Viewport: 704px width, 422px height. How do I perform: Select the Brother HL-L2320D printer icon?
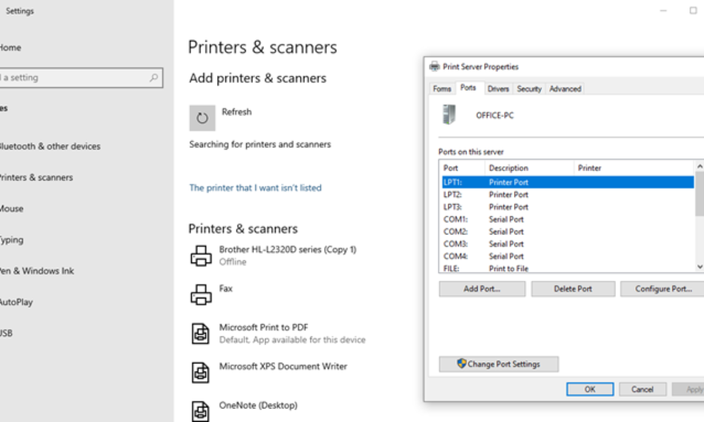point(201,256)
